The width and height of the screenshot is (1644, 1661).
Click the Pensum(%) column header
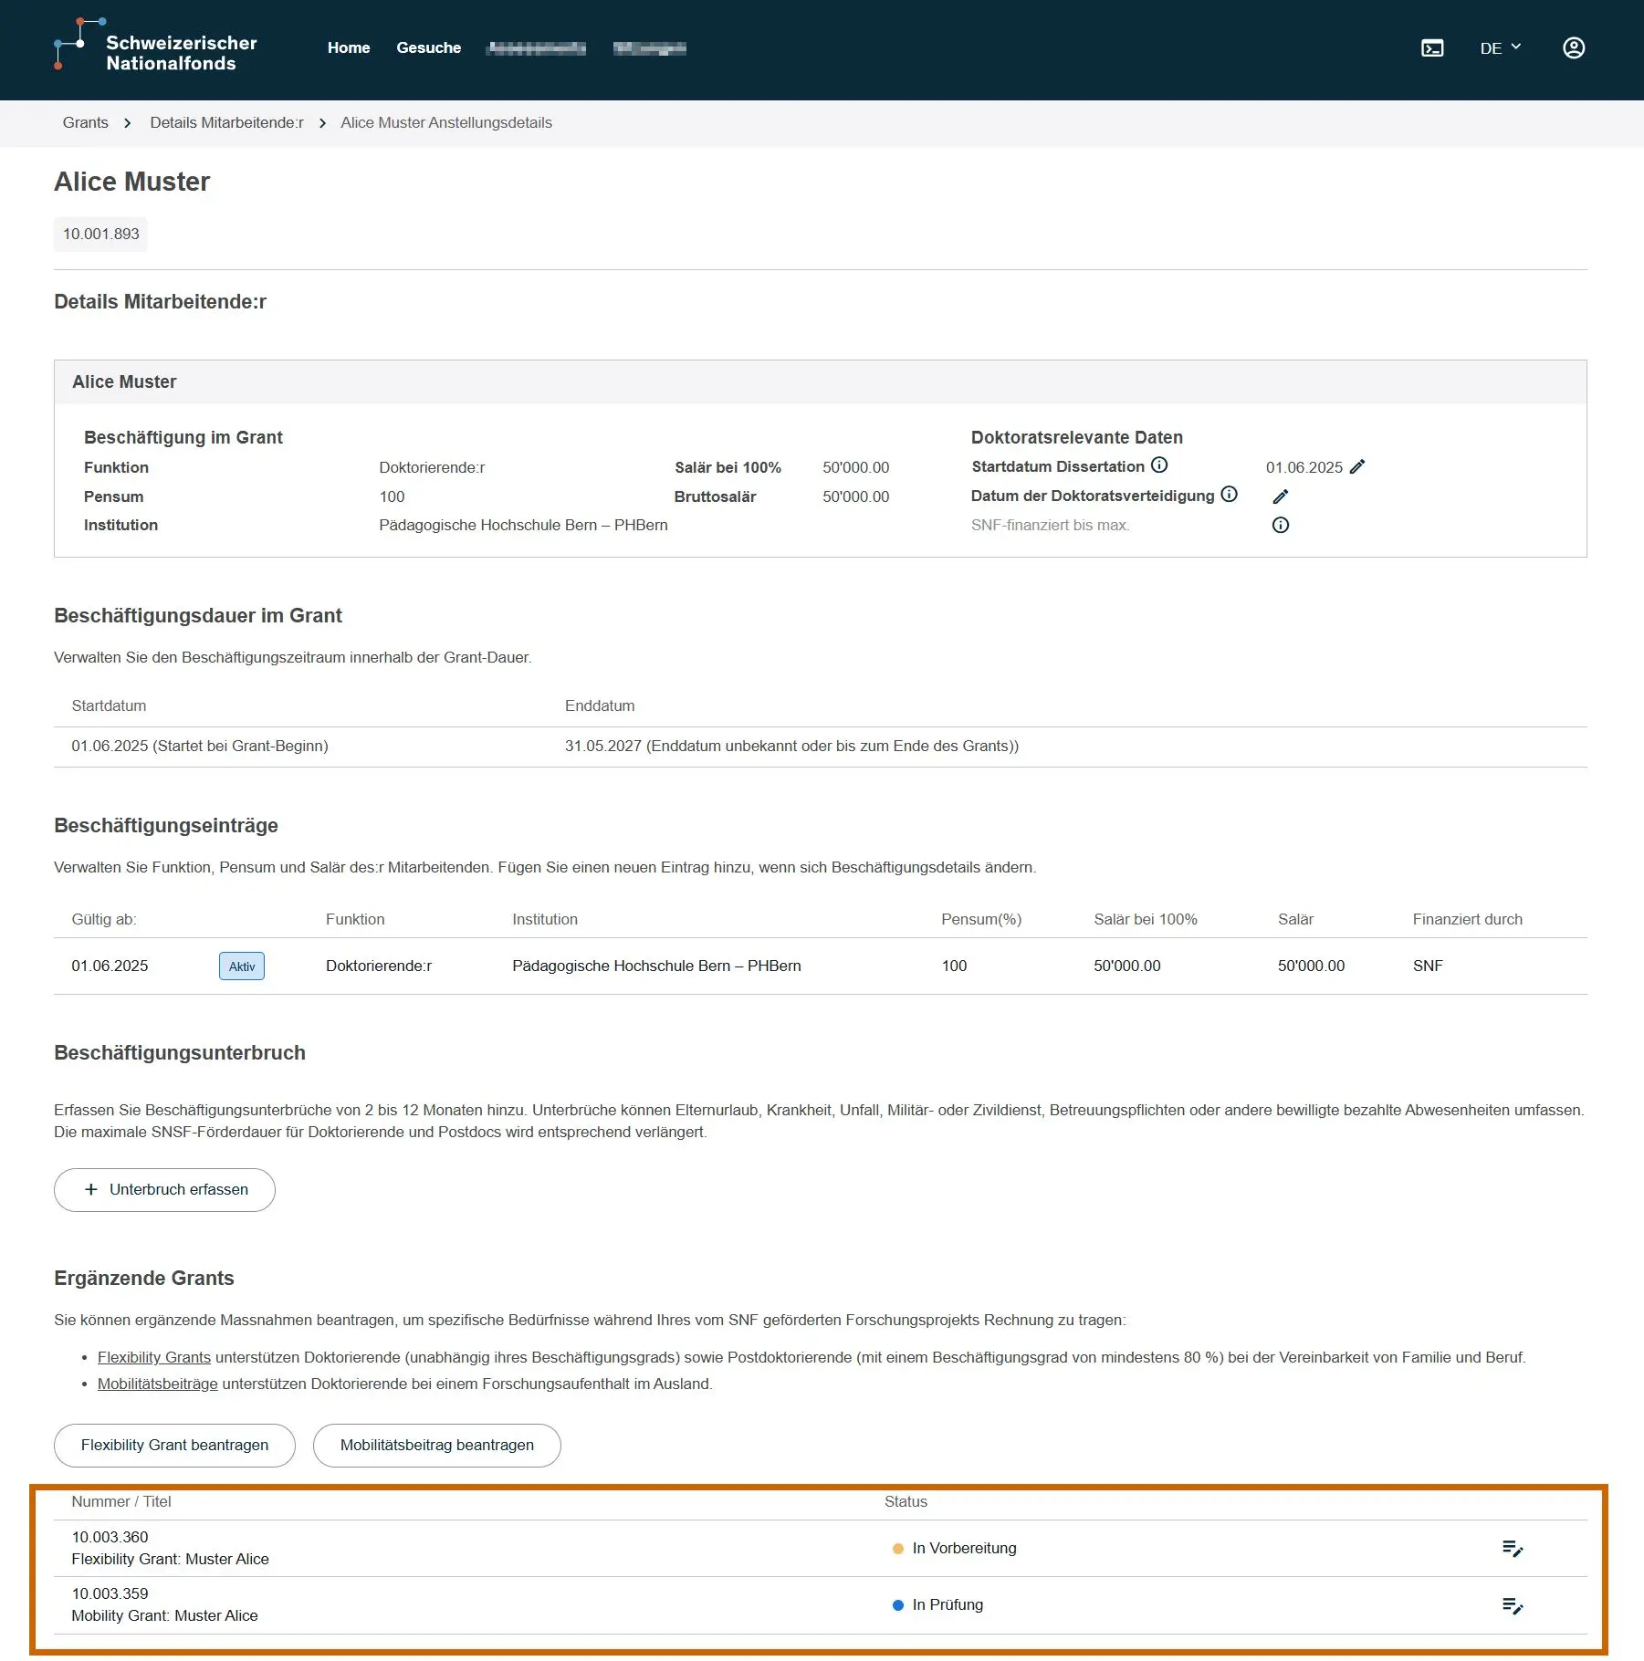[981, 920]
